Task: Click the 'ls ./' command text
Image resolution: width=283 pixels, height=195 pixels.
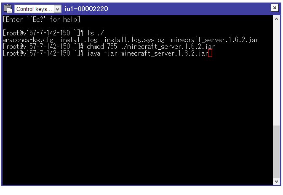Action: (x=96, y=33)
